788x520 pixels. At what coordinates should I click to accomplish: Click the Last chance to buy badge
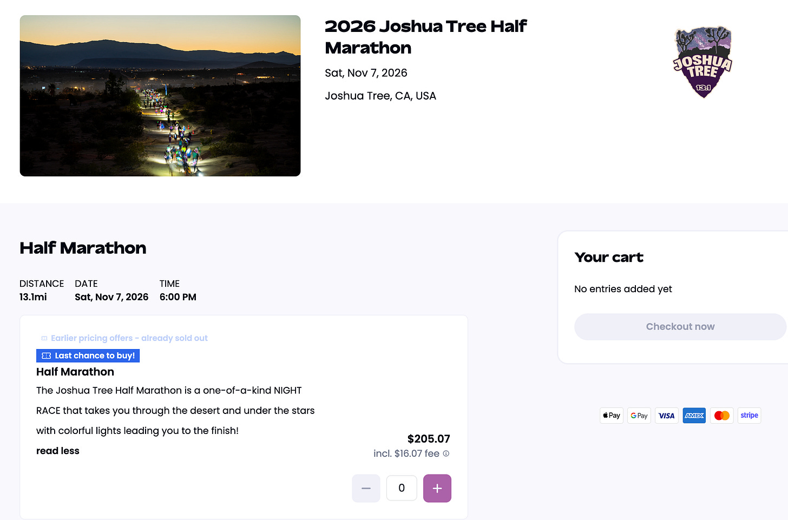(x=88, y=356)
